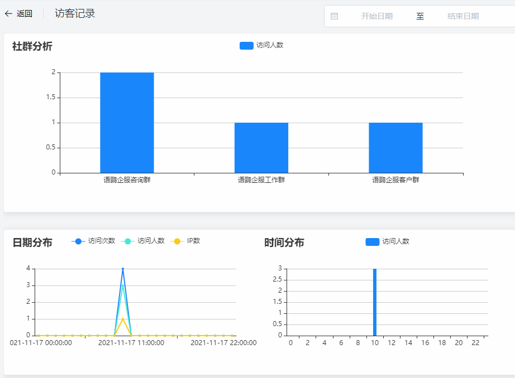
Task: Toggle 访问人数 legend in 时间分布 chart
Action: point(388,241)
